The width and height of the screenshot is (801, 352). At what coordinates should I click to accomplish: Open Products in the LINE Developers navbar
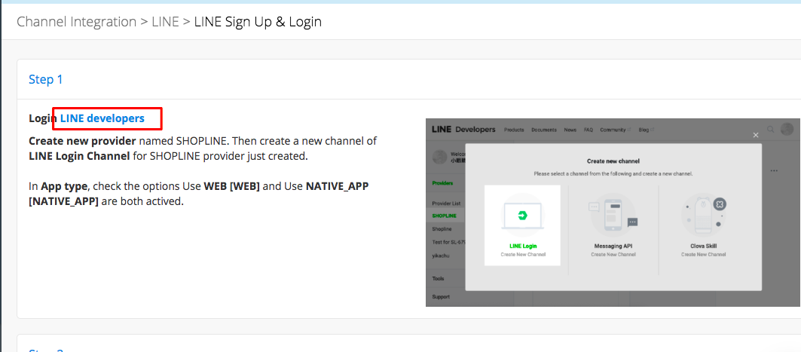[x=514, y=130]
